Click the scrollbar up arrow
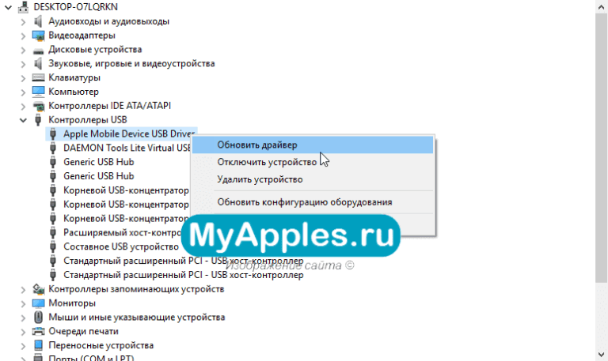The width and height of the screenshot is (608, 361). 602,6
